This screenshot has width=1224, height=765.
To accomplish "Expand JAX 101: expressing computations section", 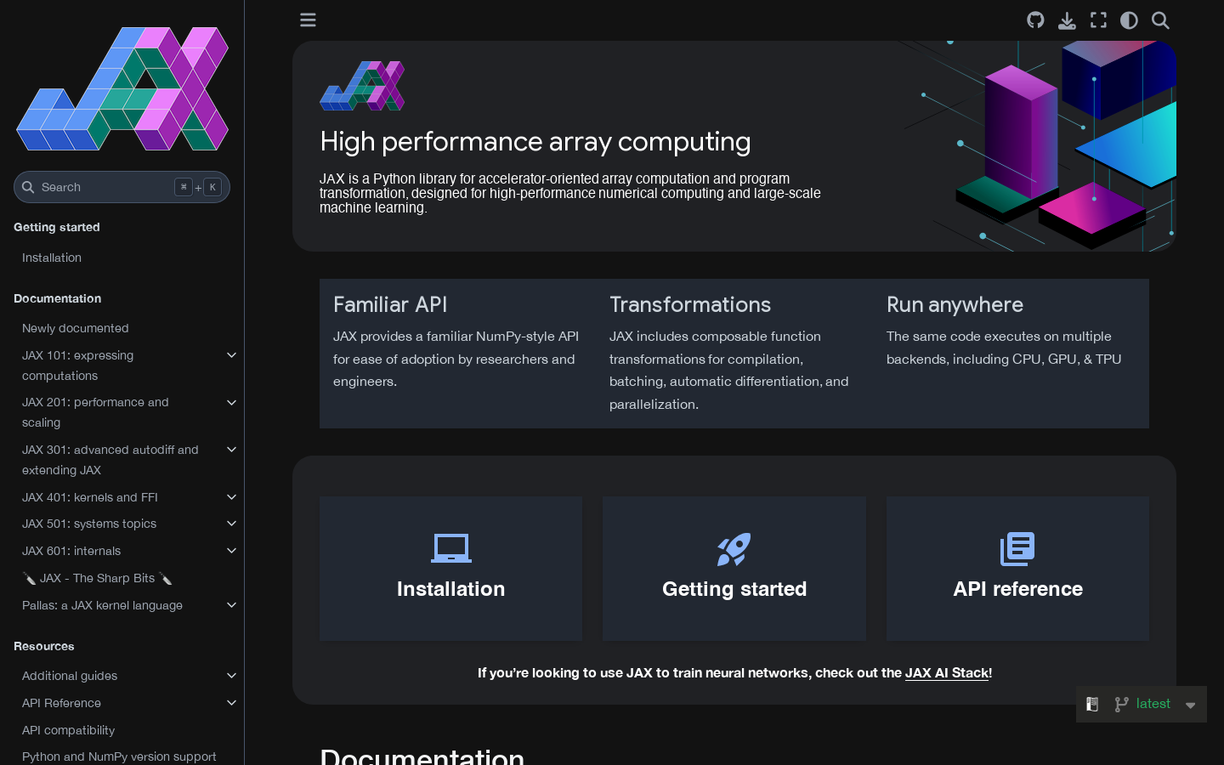I will tap(231, 355).
